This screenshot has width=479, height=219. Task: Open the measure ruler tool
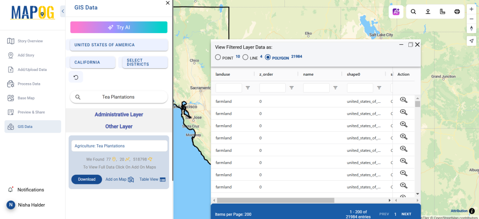point(443,12)
